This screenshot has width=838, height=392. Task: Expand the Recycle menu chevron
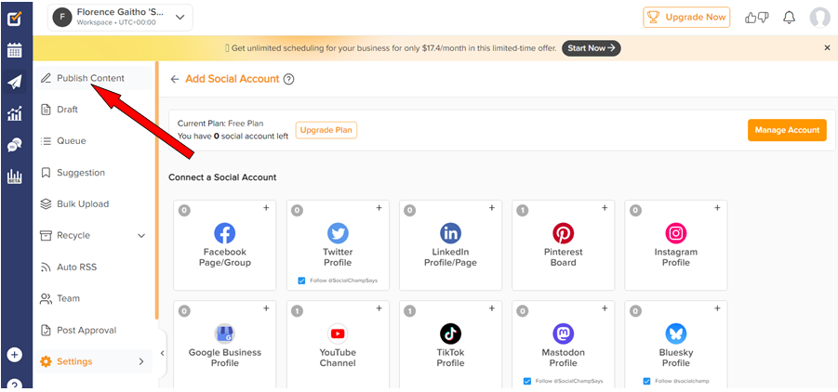[141, 236]
